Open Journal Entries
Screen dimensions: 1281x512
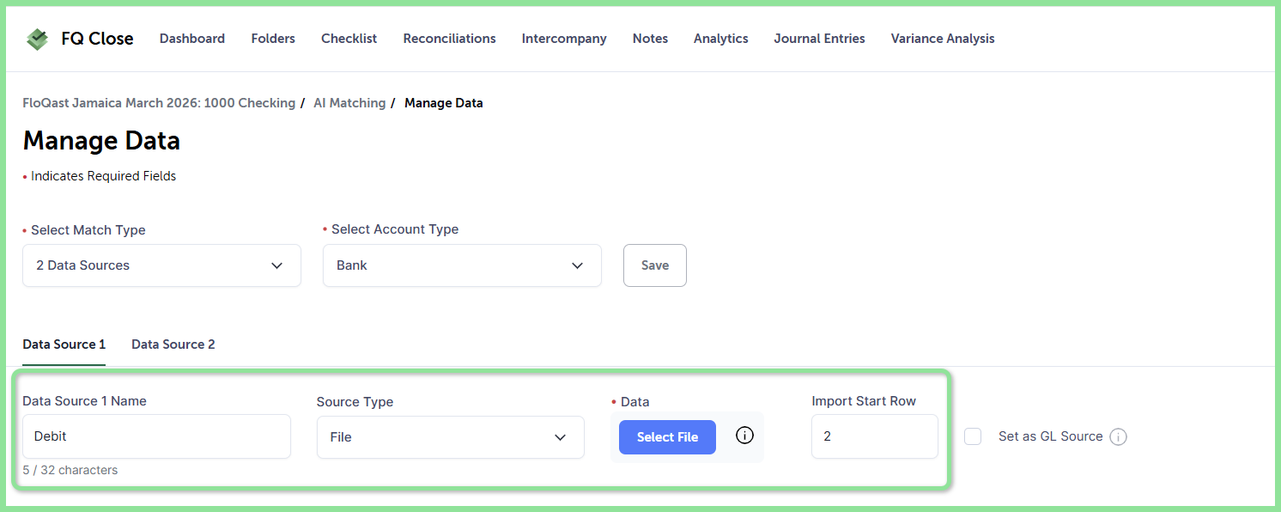(x=820, y=39)
